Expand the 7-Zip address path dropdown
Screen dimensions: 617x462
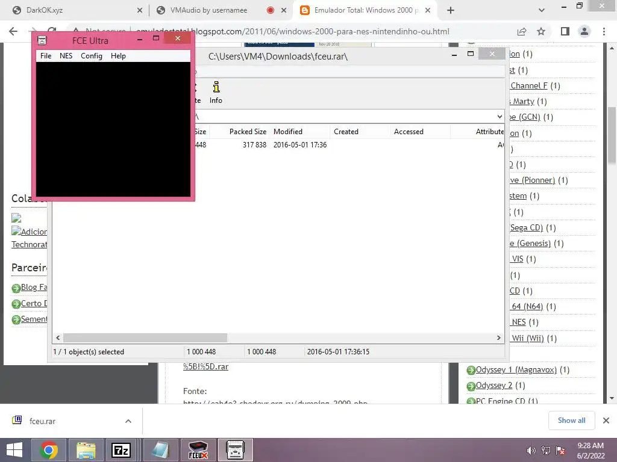coord(500,116)
